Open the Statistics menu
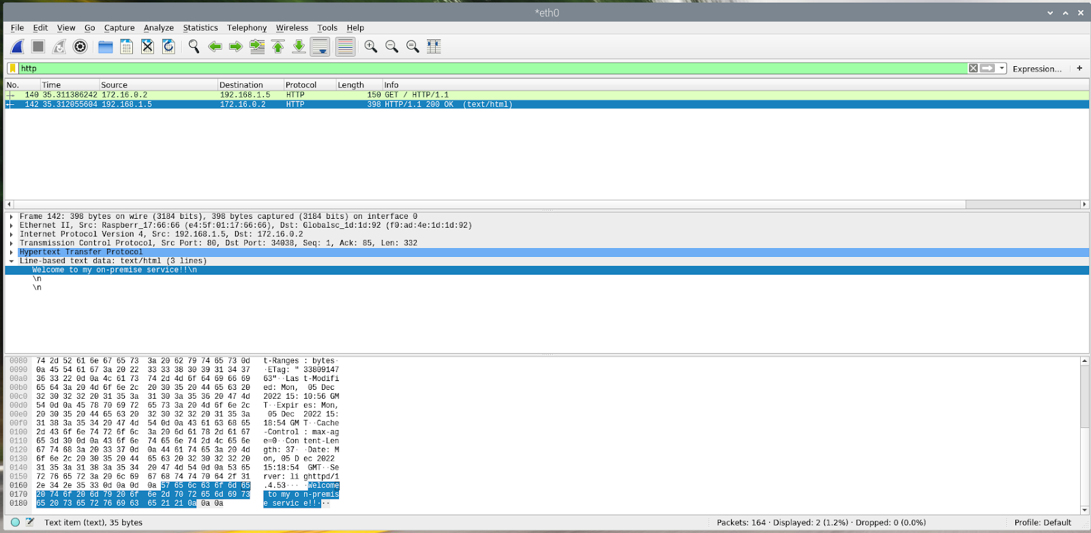The height and width of the screenshot is (533, 1091). click(x=200, y=28)
